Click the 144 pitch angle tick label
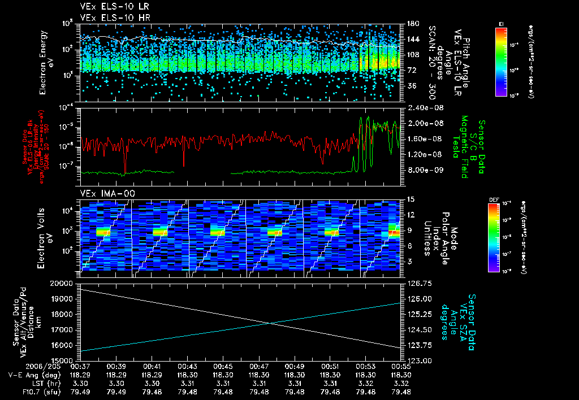The width and height of the screenshot is (579, 400). coord(413,39)
